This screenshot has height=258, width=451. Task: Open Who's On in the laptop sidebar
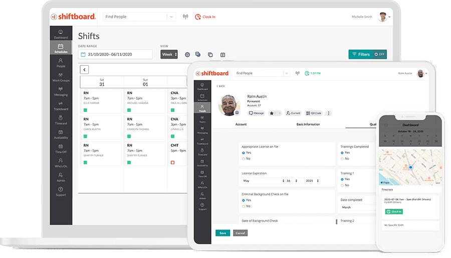click(x=61, y=163)
